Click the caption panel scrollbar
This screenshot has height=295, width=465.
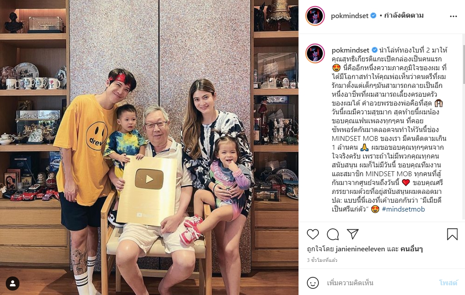463,65
